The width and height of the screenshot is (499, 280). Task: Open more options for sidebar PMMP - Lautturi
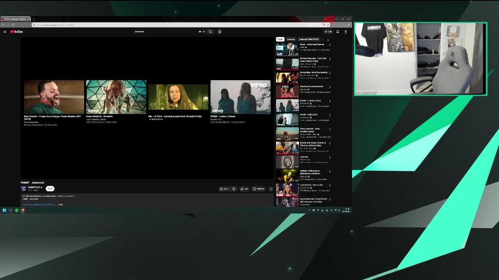tap(330, 101)
